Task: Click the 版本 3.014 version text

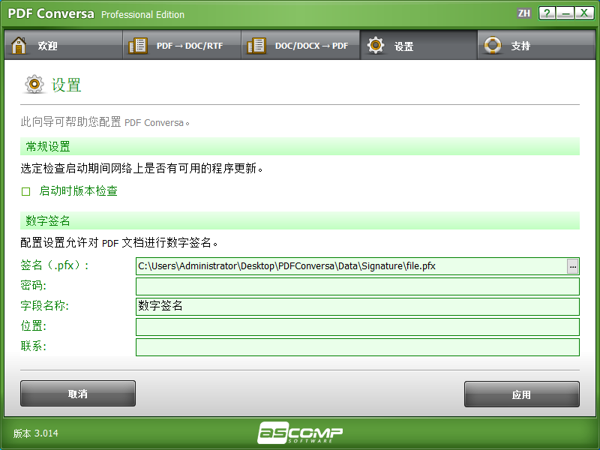Action: tap(35, 433)
